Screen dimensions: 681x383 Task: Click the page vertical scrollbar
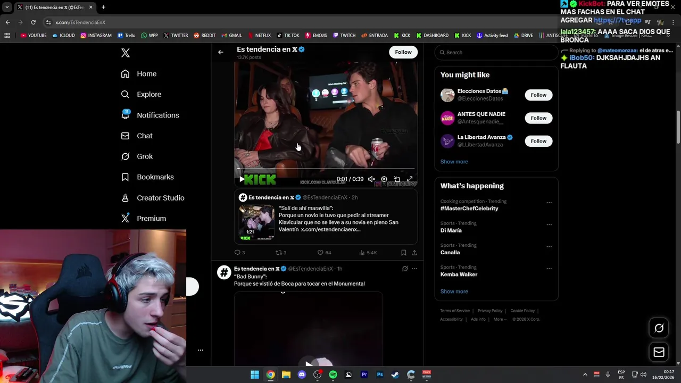tap(678, 127)
